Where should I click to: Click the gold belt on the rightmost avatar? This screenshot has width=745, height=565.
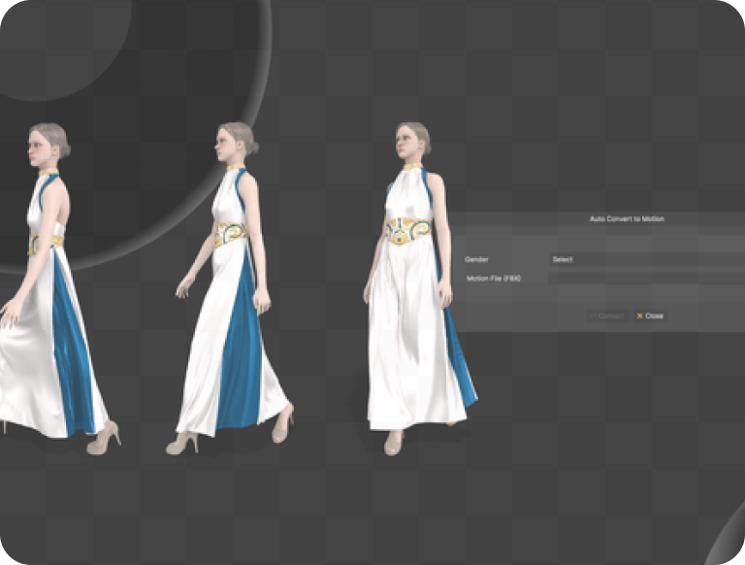click(407, 230)
